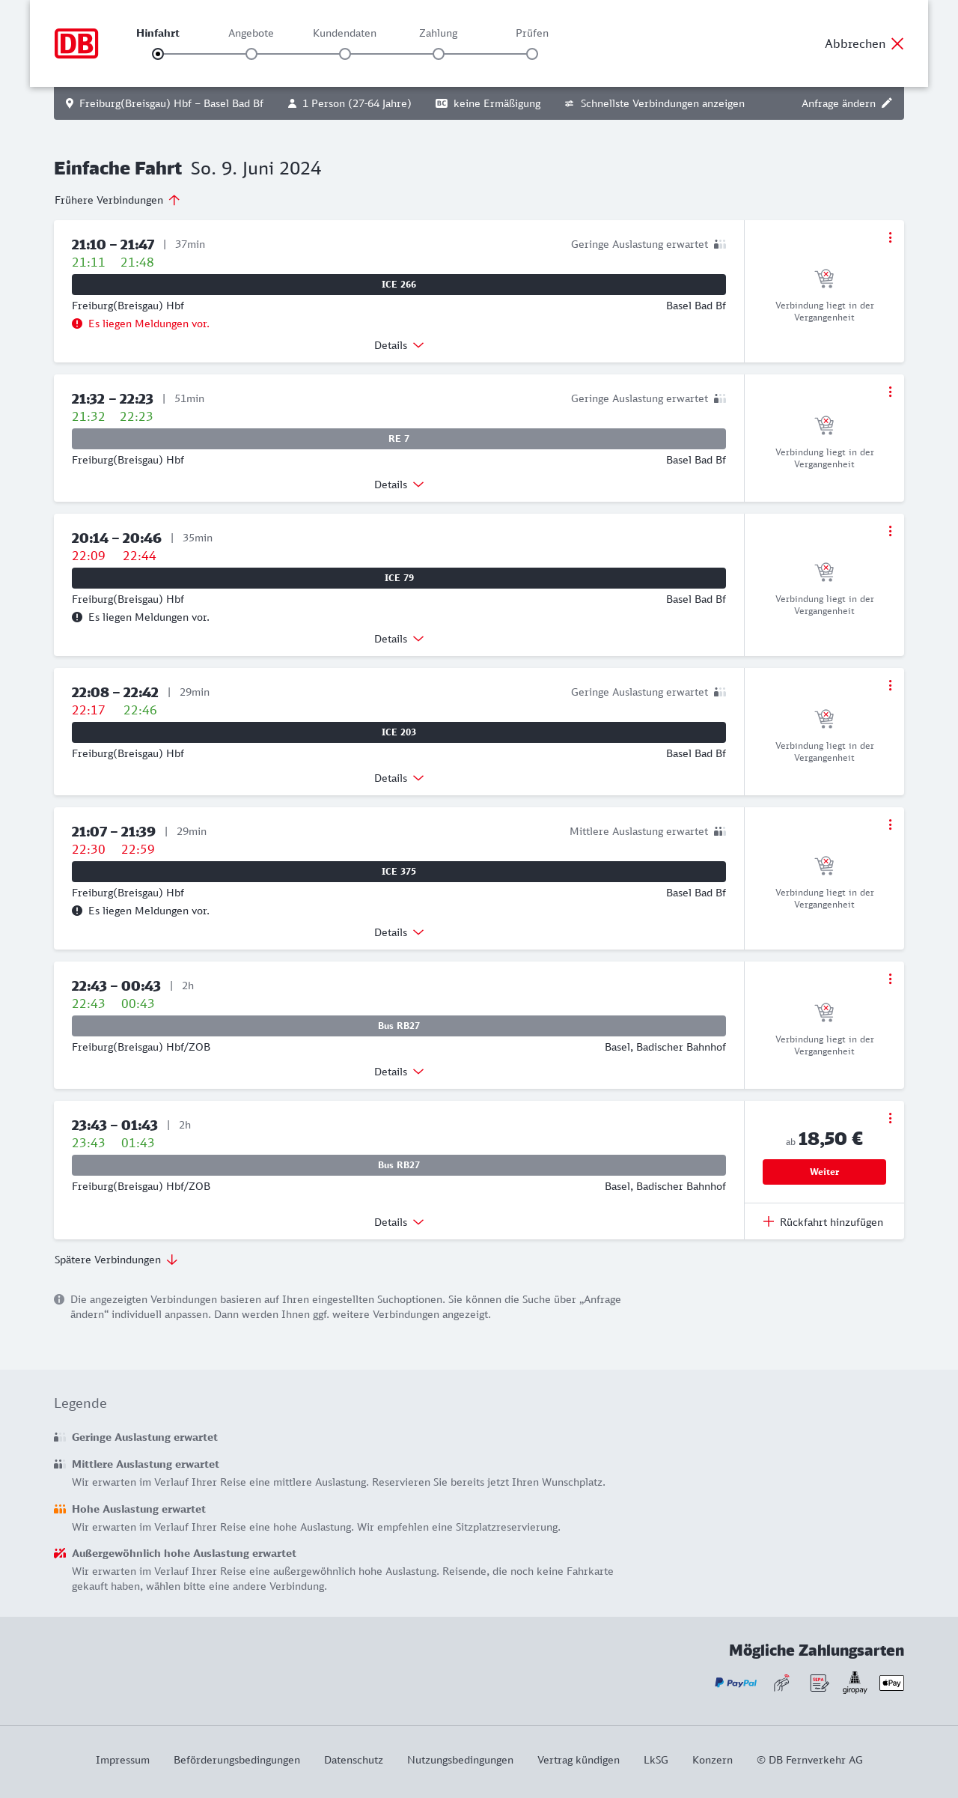958x1798 pixels.
Task: Expand Details for the 23:43 Bus RB27
Action: pos(399,1222)
